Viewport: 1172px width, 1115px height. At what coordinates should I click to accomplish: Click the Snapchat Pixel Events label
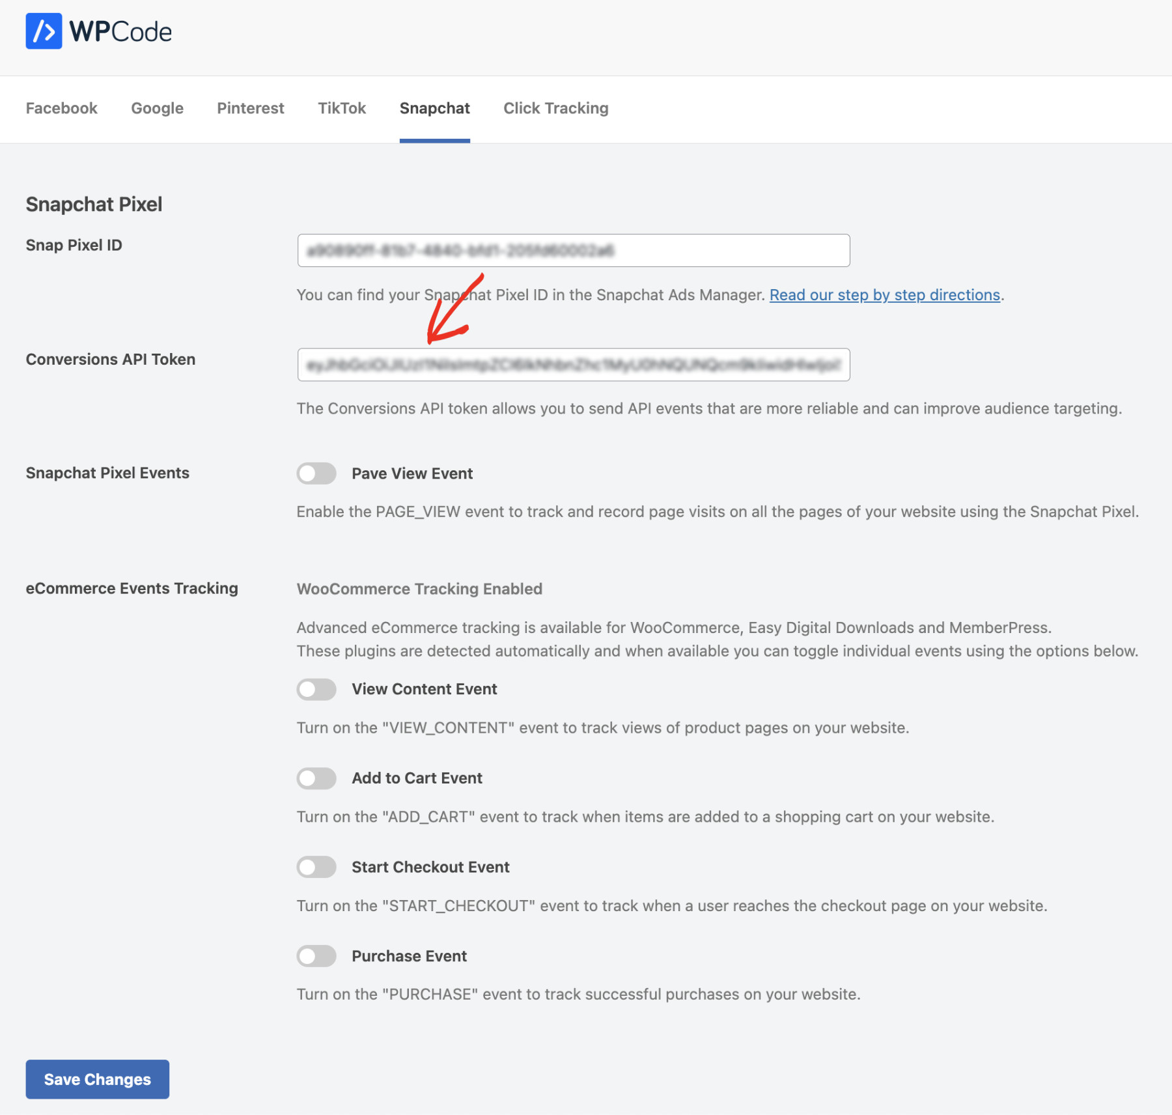coord(107,473)
